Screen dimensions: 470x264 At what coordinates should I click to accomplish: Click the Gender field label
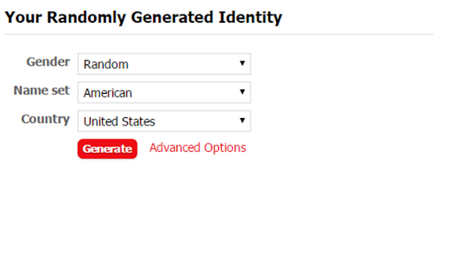48,62
